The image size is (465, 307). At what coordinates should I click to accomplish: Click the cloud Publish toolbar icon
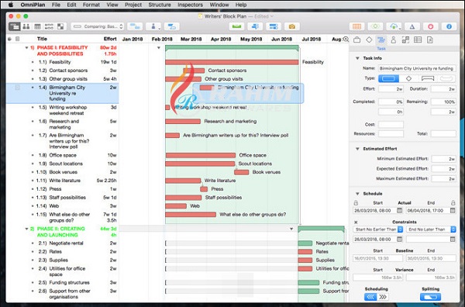(x=394, y=26)
